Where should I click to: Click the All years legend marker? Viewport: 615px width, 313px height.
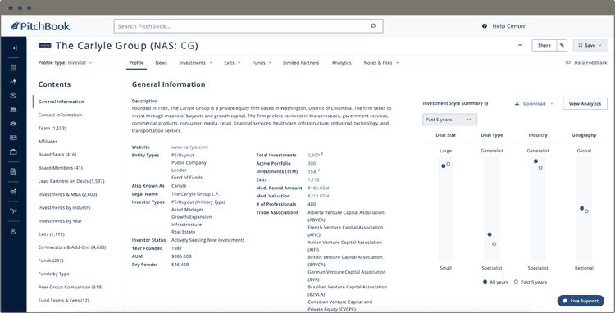pos(485,282)
